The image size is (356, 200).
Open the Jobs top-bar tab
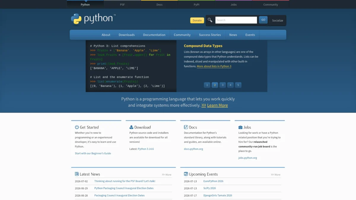click(x=233, y=4)
